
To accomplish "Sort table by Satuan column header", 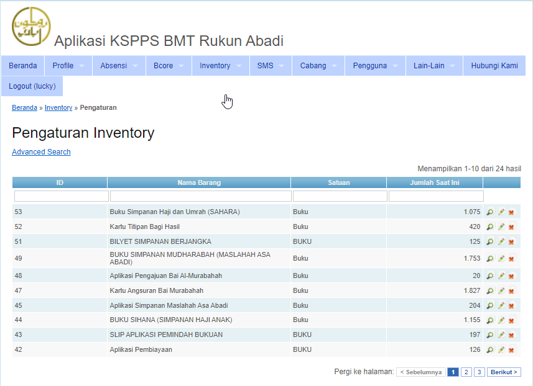I will 338,182.
